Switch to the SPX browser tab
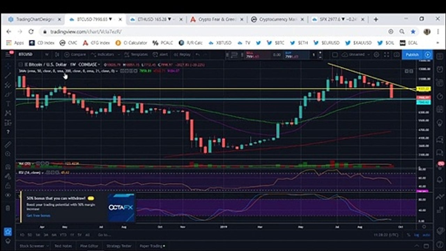The image size is (446, 251). pos(338,20)
